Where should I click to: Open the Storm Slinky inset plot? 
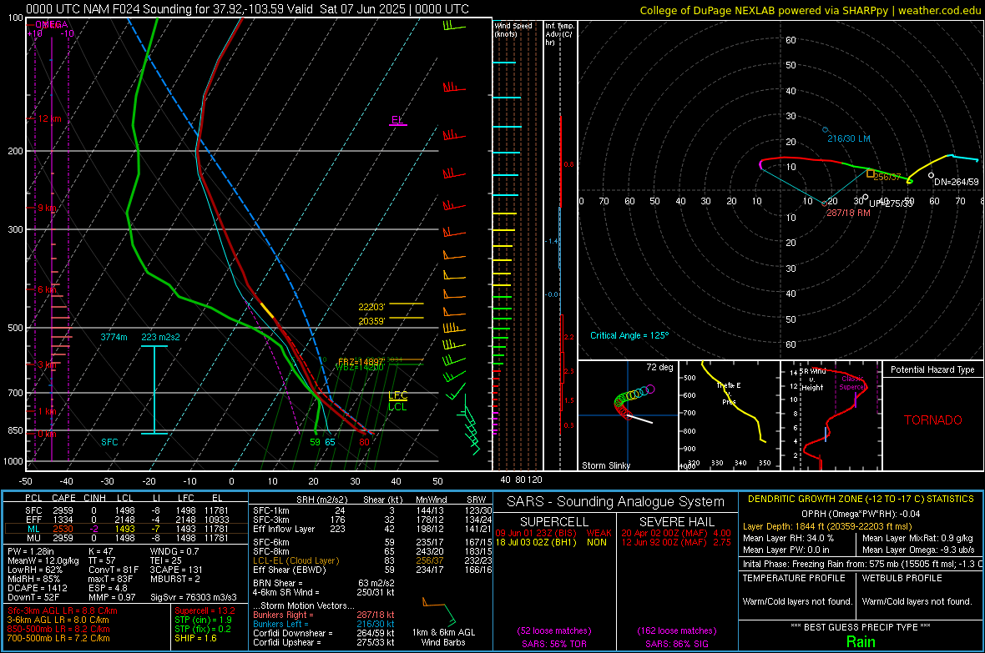coord(628,415)
